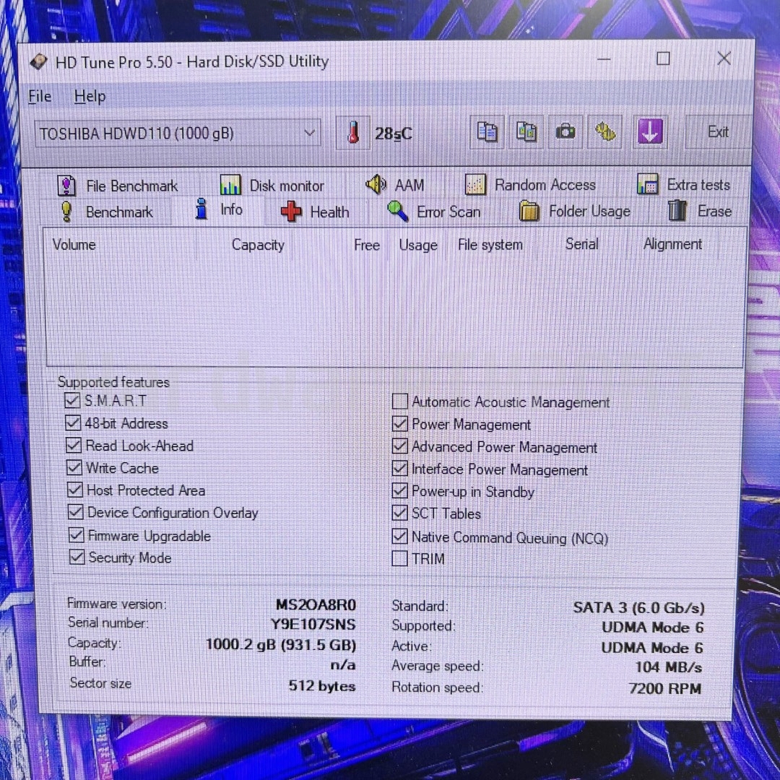The width and height of the screenshot is (780, 780).
Task: Select the Folder Usage tab
Action: [575, 212]
